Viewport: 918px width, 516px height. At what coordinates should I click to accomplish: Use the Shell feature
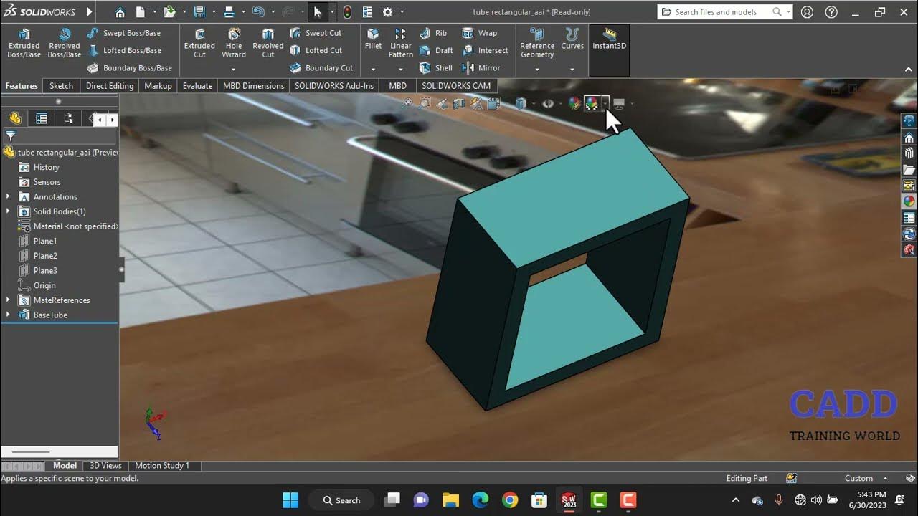(436, 68)
